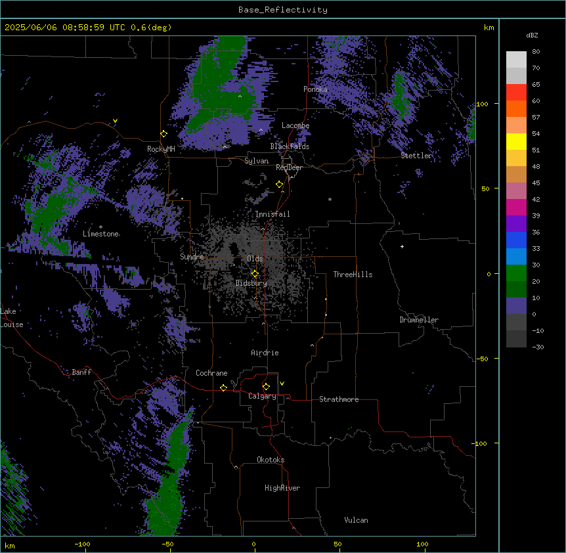Pick the light grey 70–80 dBZ swatch
566x553 pixels.
[516, 60]
